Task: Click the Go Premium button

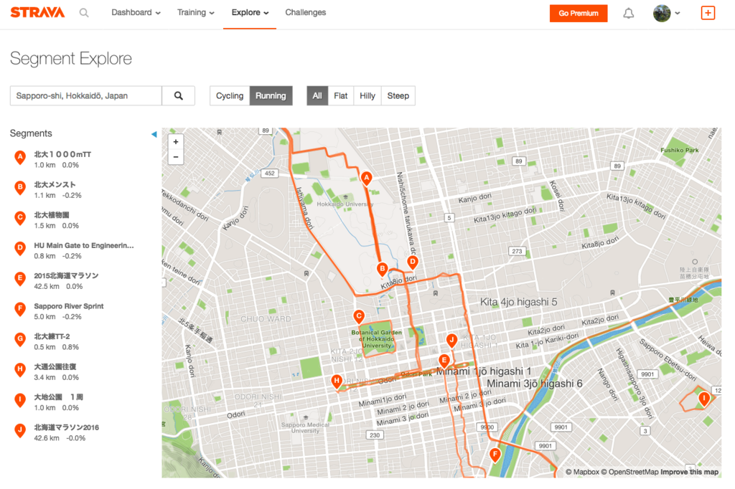Action: (579, 13)
